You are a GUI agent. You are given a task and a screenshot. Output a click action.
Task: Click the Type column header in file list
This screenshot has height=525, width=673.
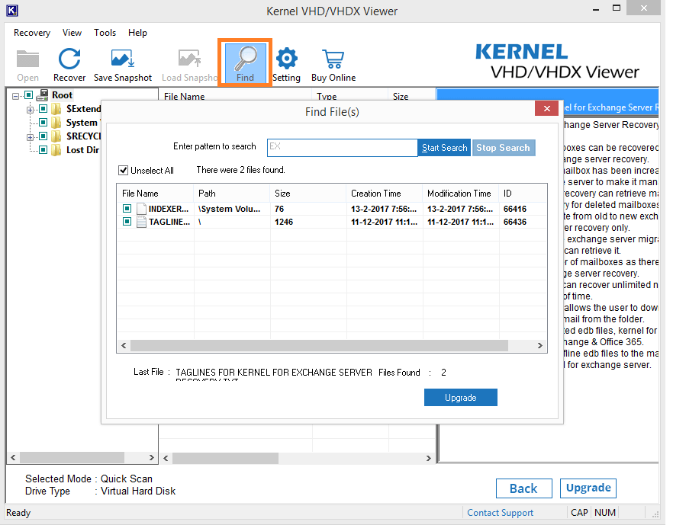(349, 96)
